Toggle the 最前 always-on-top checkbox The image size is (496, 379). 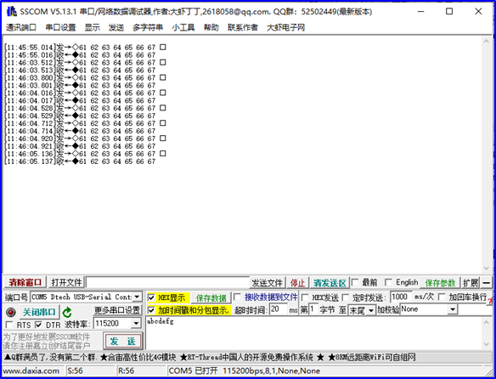click(x=355, y=282)
